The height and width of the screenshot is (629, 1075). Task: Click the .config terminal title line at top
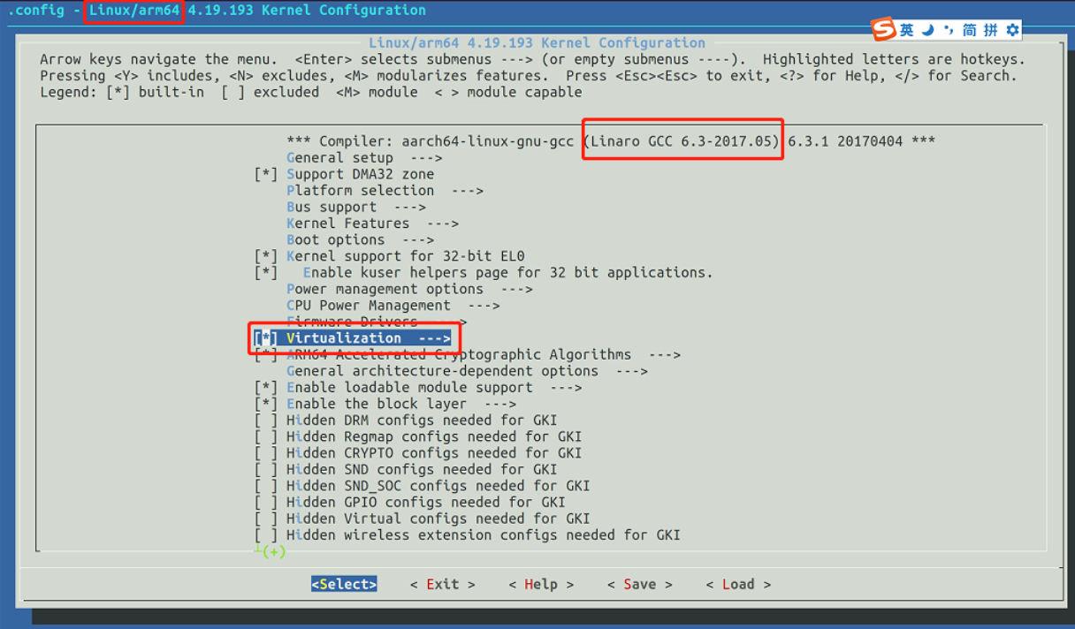coord(217,11)
